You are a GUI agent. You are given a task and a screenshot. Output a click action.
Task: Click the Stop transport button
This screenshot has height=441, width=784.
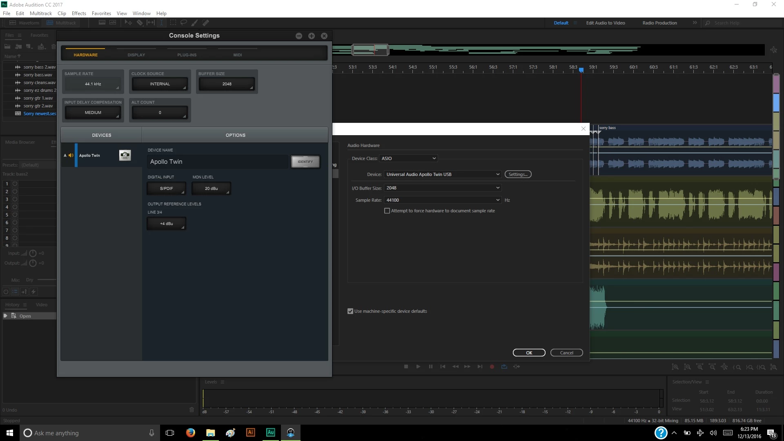point(406,367)
